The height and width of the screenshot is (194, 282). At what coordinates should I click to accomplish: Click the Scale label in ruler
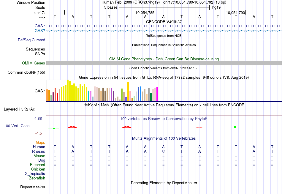point(40,7)
